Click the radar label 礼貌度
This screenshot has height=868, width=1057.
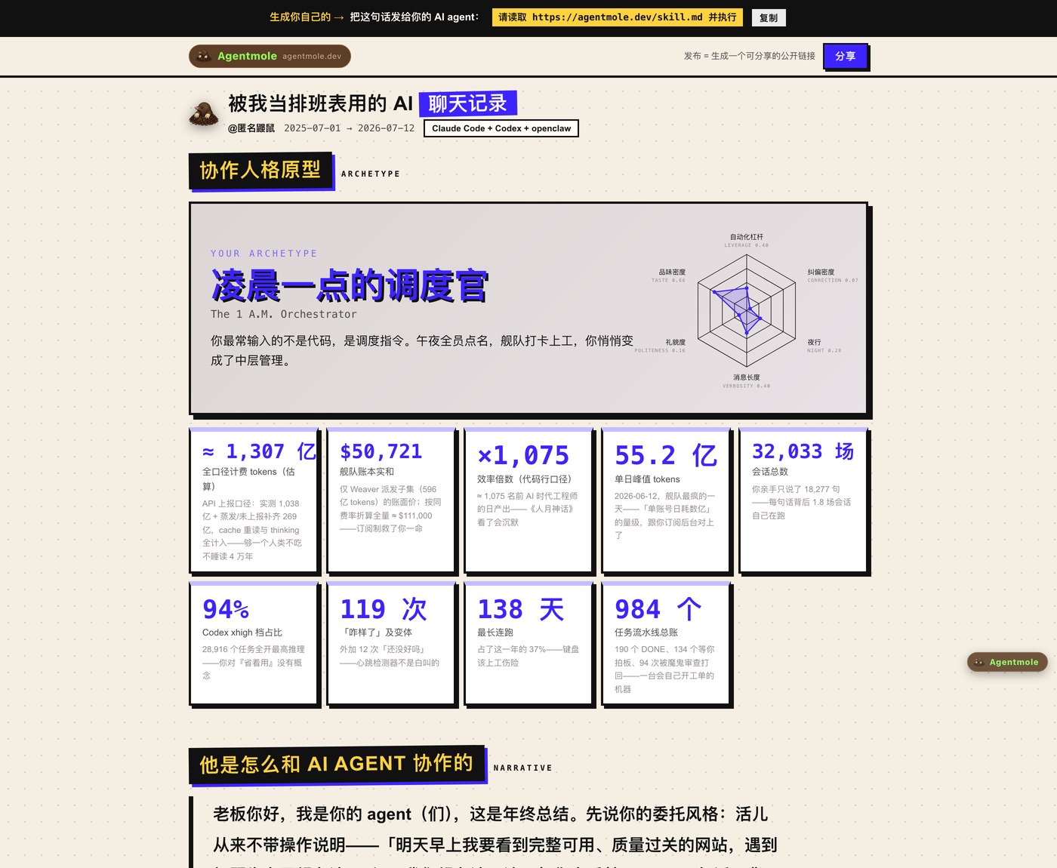point(675,342)
